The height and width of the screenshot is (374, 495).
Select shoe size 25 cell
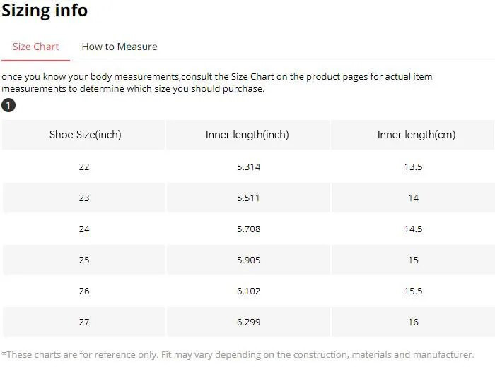pos(85,260)
